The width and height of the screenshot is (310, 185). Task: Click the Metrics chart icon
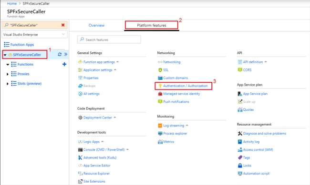point(160,142)
